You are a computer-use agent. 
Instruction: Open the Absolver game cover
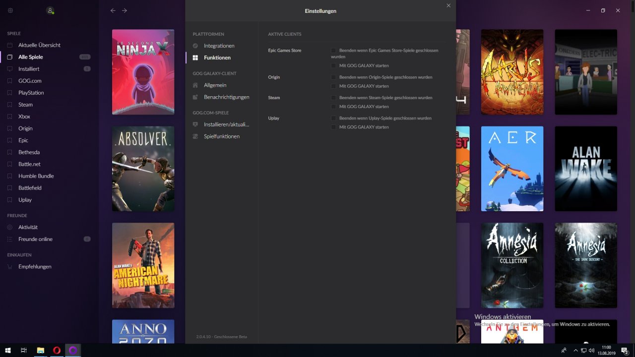click(x=143, y=169)
